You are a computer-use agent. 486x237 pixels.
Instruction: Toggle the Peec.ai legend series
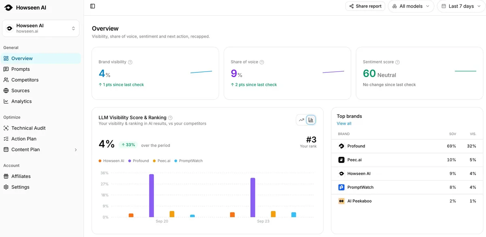pyautogui.click(x=162, y=161)
